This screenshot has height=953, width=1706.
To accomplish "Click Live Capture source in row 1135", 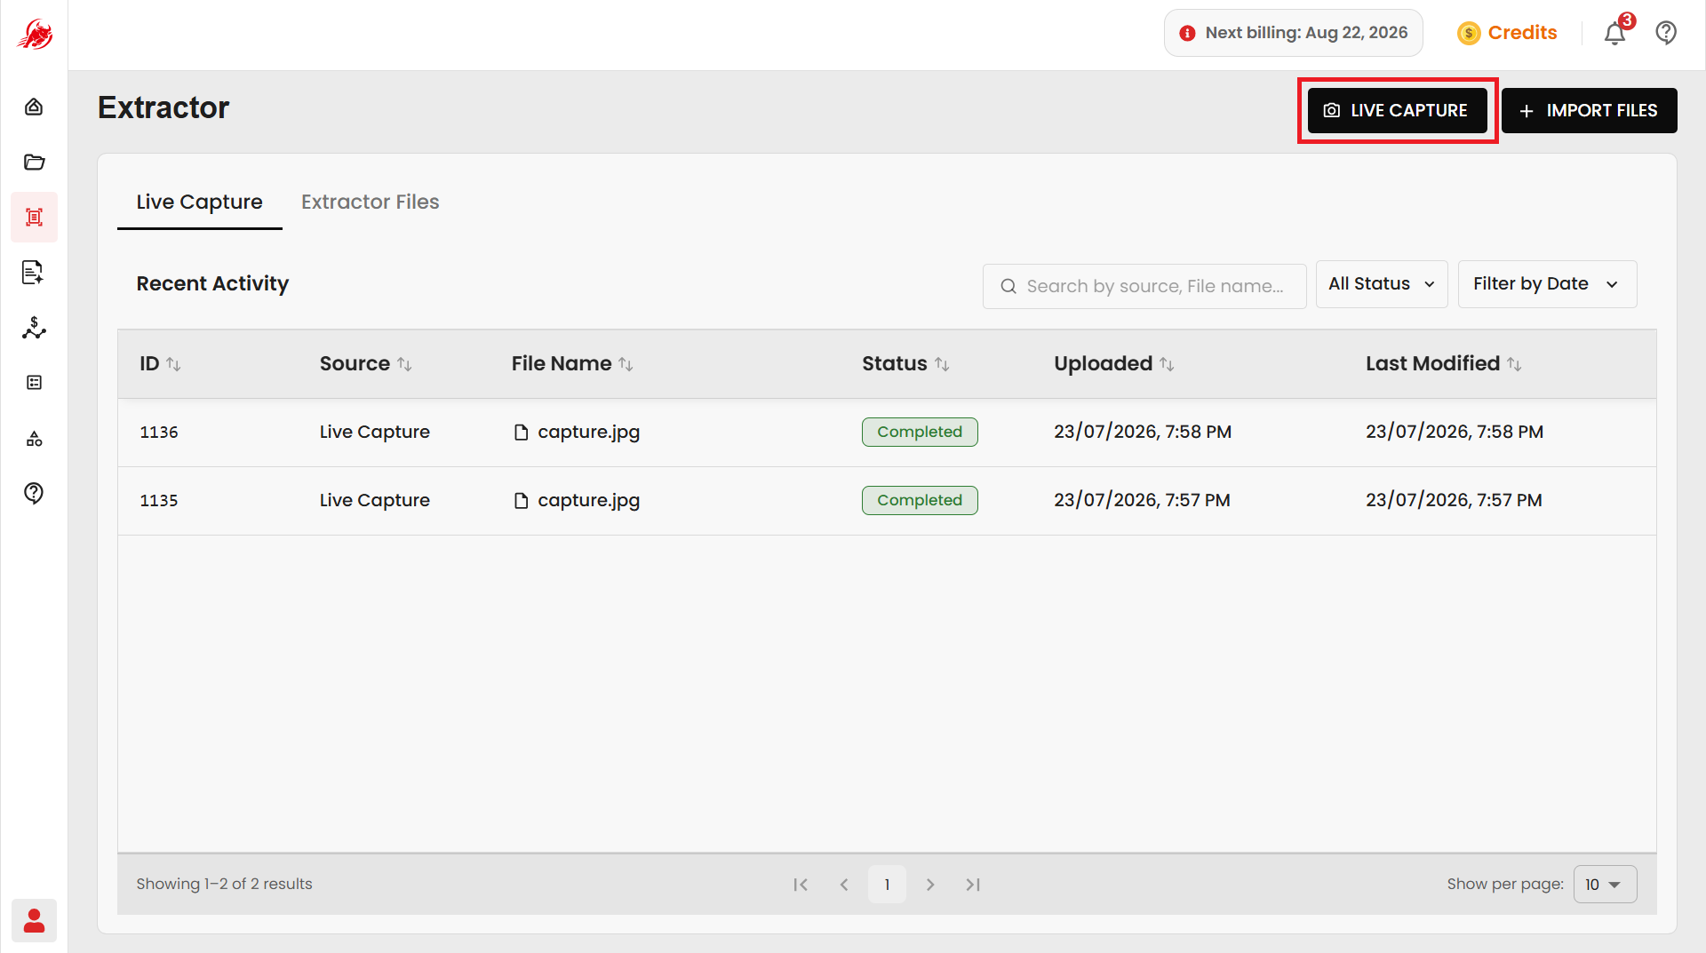I will click(375, 500).
